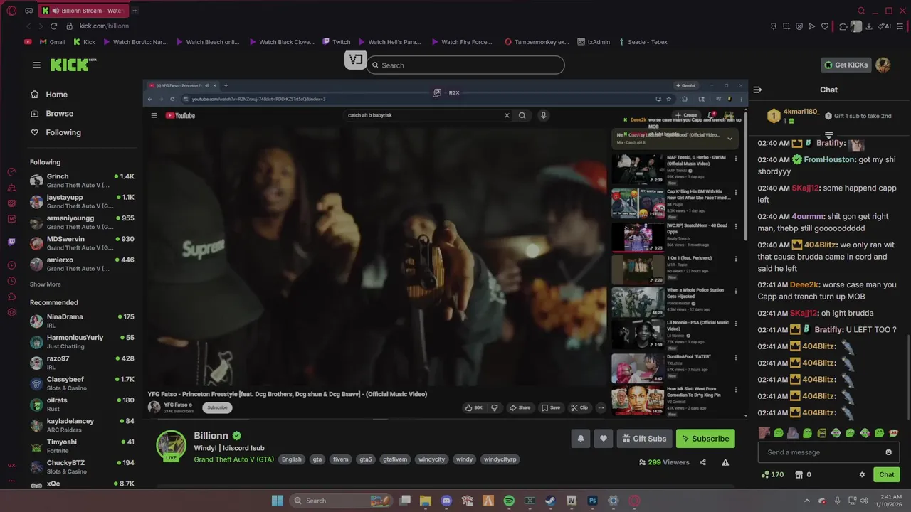This screenshot has width=911, height=512.
Task: Open chat settings gear
Action: [862, 474]
